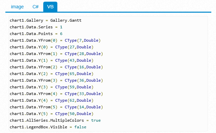216x133 pixels.
Task: Switch to the image tab
Action: pos(17,7)
